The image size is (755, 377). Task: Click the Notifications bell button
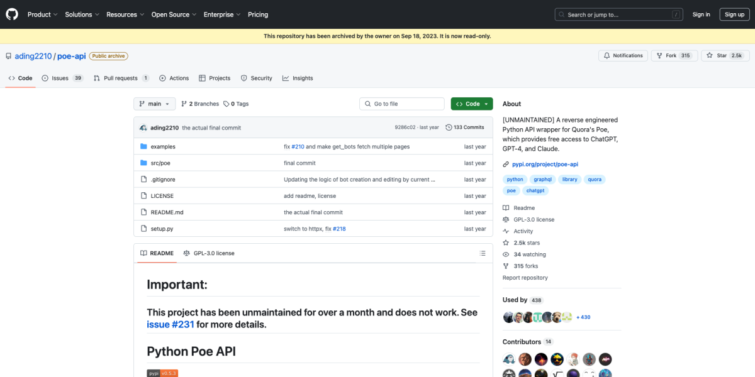coord(623,55)
